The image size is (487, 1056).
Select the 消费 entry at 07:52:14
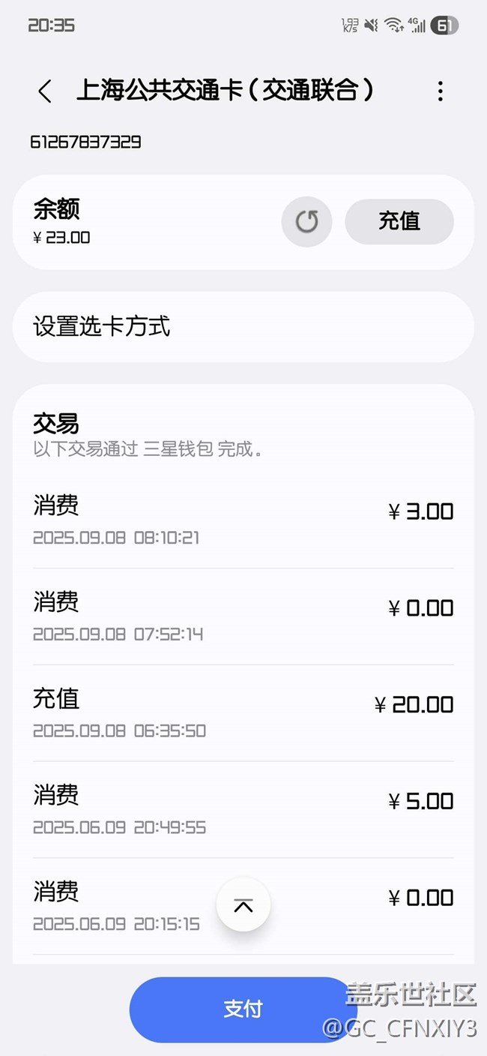point(243,616)
